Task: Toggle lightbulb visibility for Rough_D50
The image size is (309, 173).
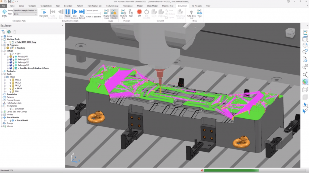Action: 13,57
